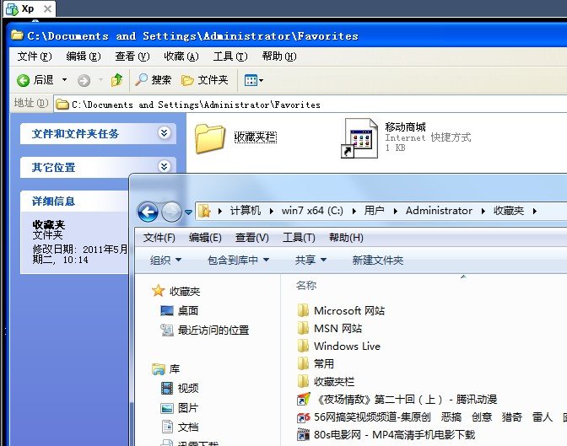Viewport: 567px width, 446px height.
Task: Open 编辑(E) menu in Win7 Explorer
Action: coord(205,238)
